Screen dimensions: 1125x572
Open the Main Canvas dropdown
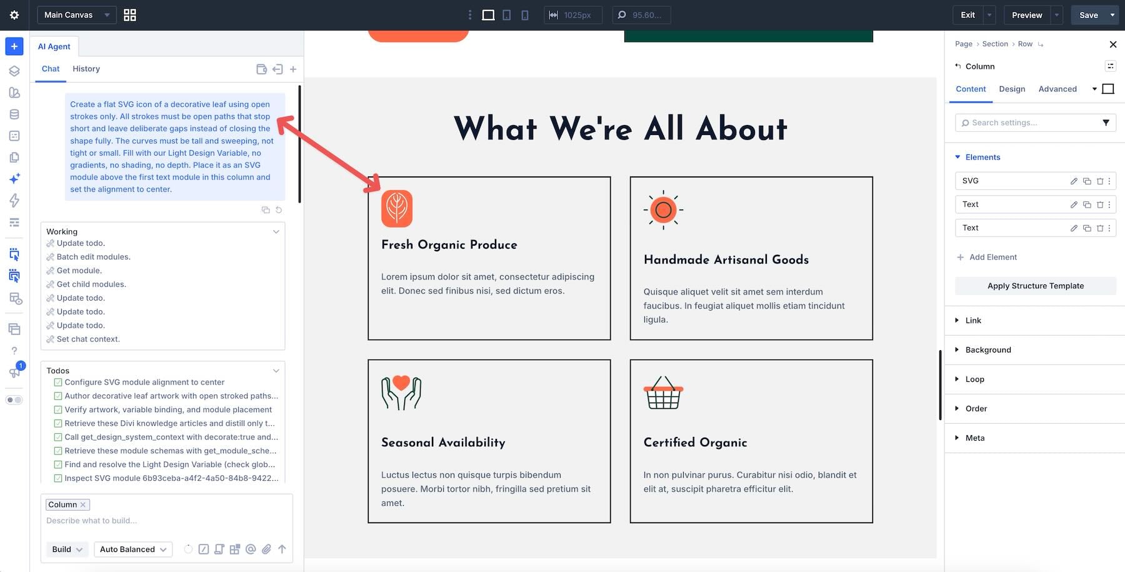click(77, 15)
